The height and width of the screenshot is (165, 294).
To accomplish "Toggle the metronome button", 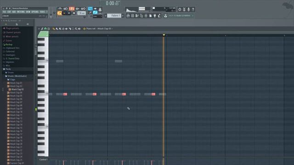I will [x=60, y=9].
